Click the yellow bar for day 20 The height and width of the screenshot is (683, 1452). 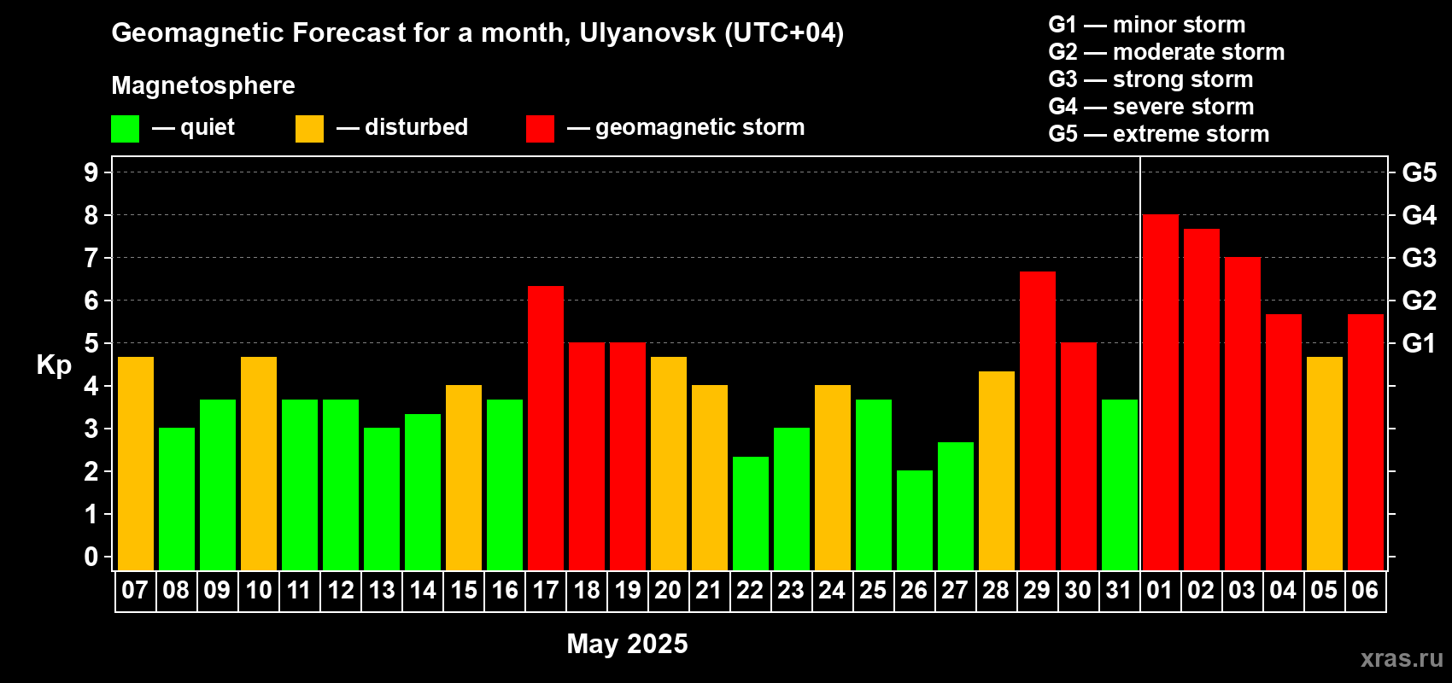(x=669, y=464)
